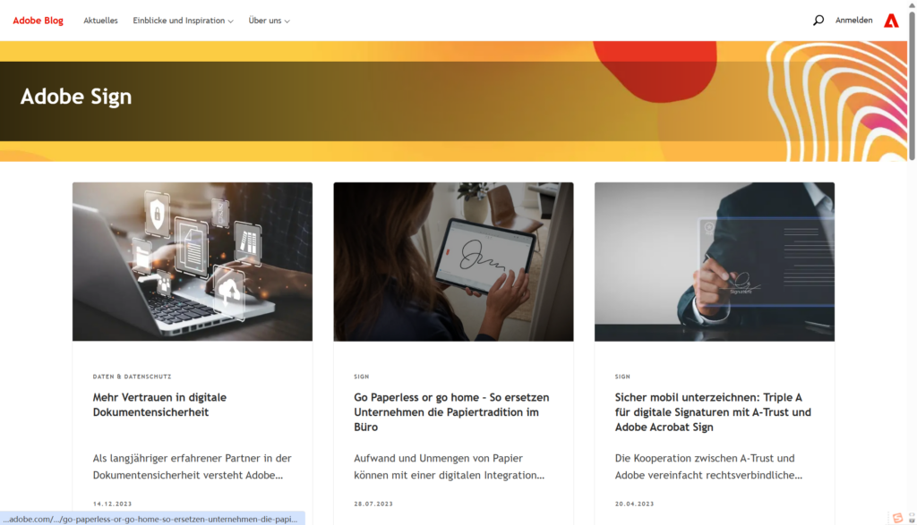Click the scrollbar up arrow
The image size is (917, 525).
pos(912,4)
